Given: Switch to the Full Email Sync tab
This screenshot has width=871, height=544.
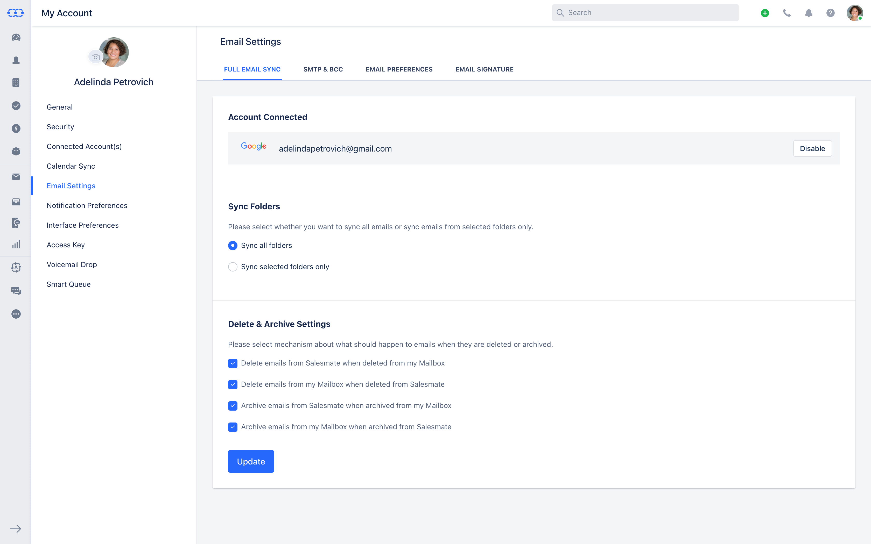Looking at the screenshot, I should pos(252,69).
